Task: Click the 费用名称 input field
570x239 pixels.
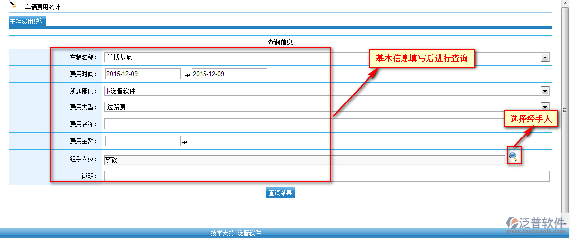Action: (x=327, y=124)
